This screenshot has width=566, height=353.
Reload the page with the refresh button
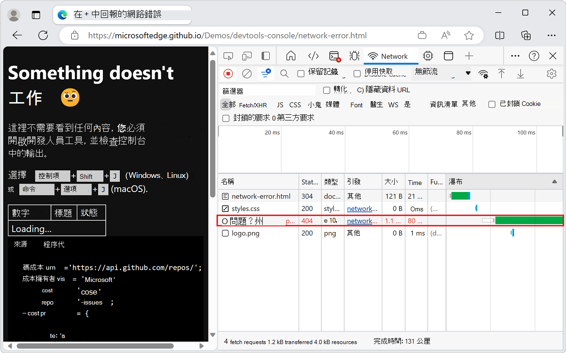[x=43, y=35]
